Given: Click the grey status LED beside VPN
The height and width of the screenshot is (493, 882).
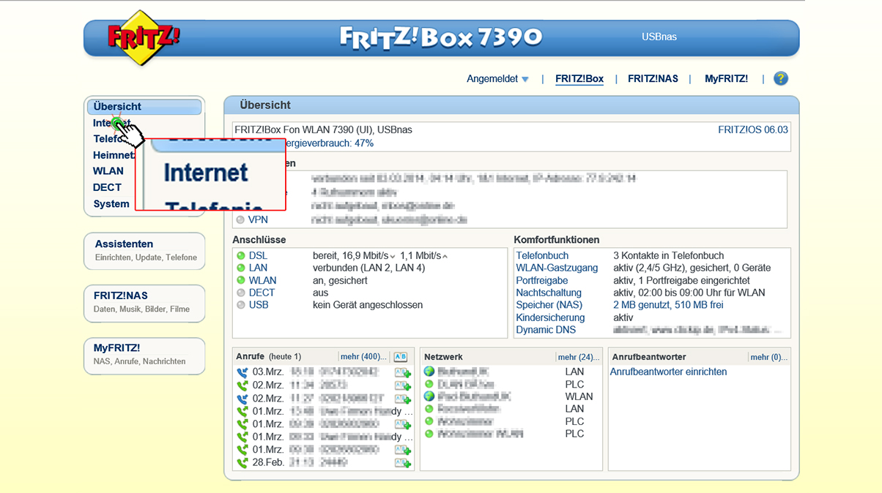Looking at the screenshot, I should click(241, 219).
